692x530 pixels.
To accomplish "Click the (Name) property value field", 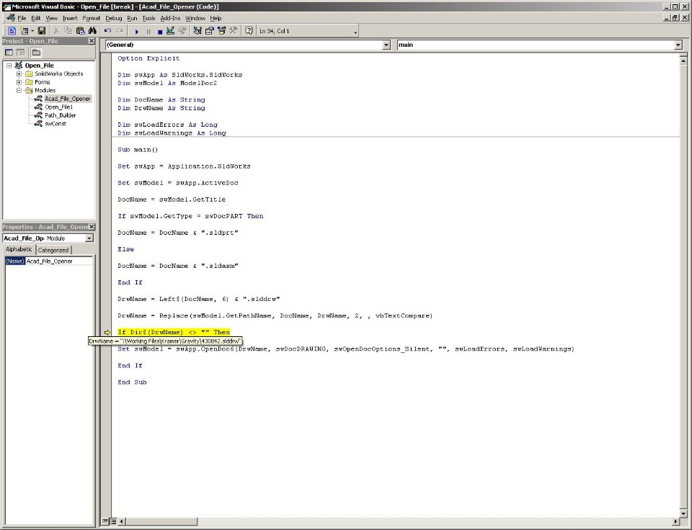I will [x=59, y=261].
